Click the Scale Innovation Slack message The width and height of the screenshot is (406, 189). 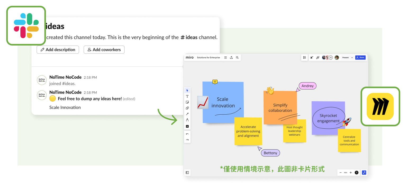click(x=65, y=107)
